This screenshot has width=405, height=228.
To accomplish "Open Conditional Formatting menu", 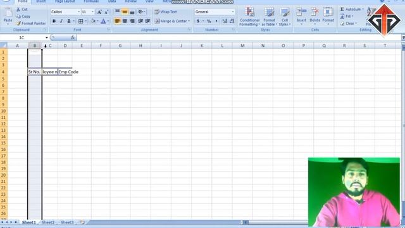I will (249, 16).
